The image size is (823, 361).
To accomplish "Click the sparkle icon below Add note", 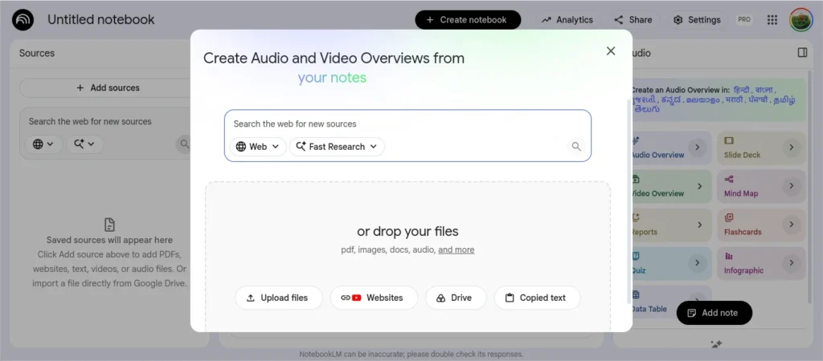I will coord(716,344).
